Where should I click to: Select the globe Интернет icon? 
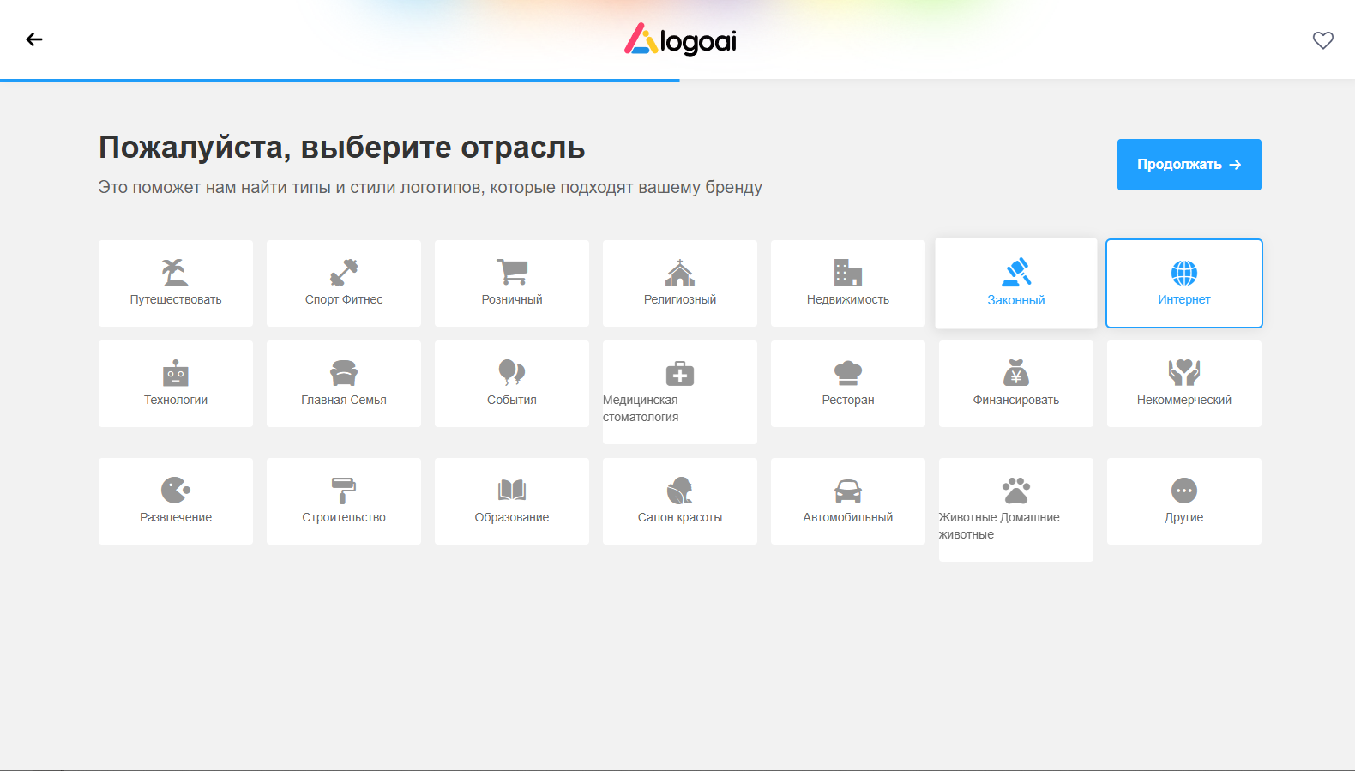click(x=1184, y=273)
